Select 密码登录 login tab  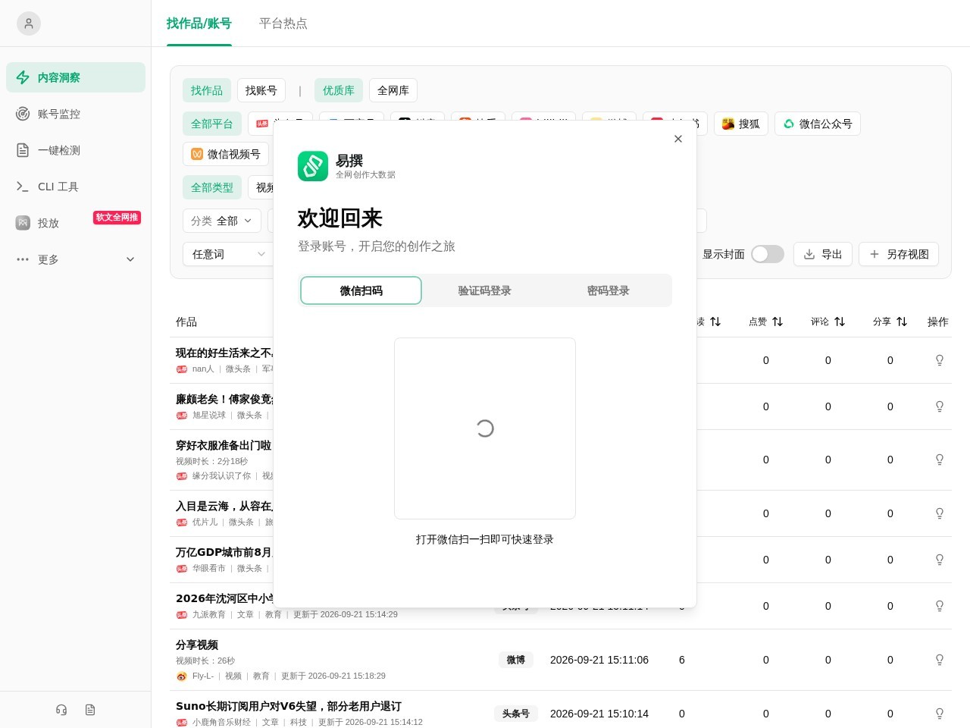609,290
